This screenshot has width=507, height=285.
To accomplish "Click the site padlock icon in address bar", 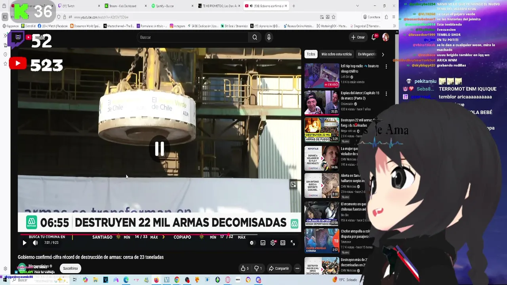I will click(65, 17).
